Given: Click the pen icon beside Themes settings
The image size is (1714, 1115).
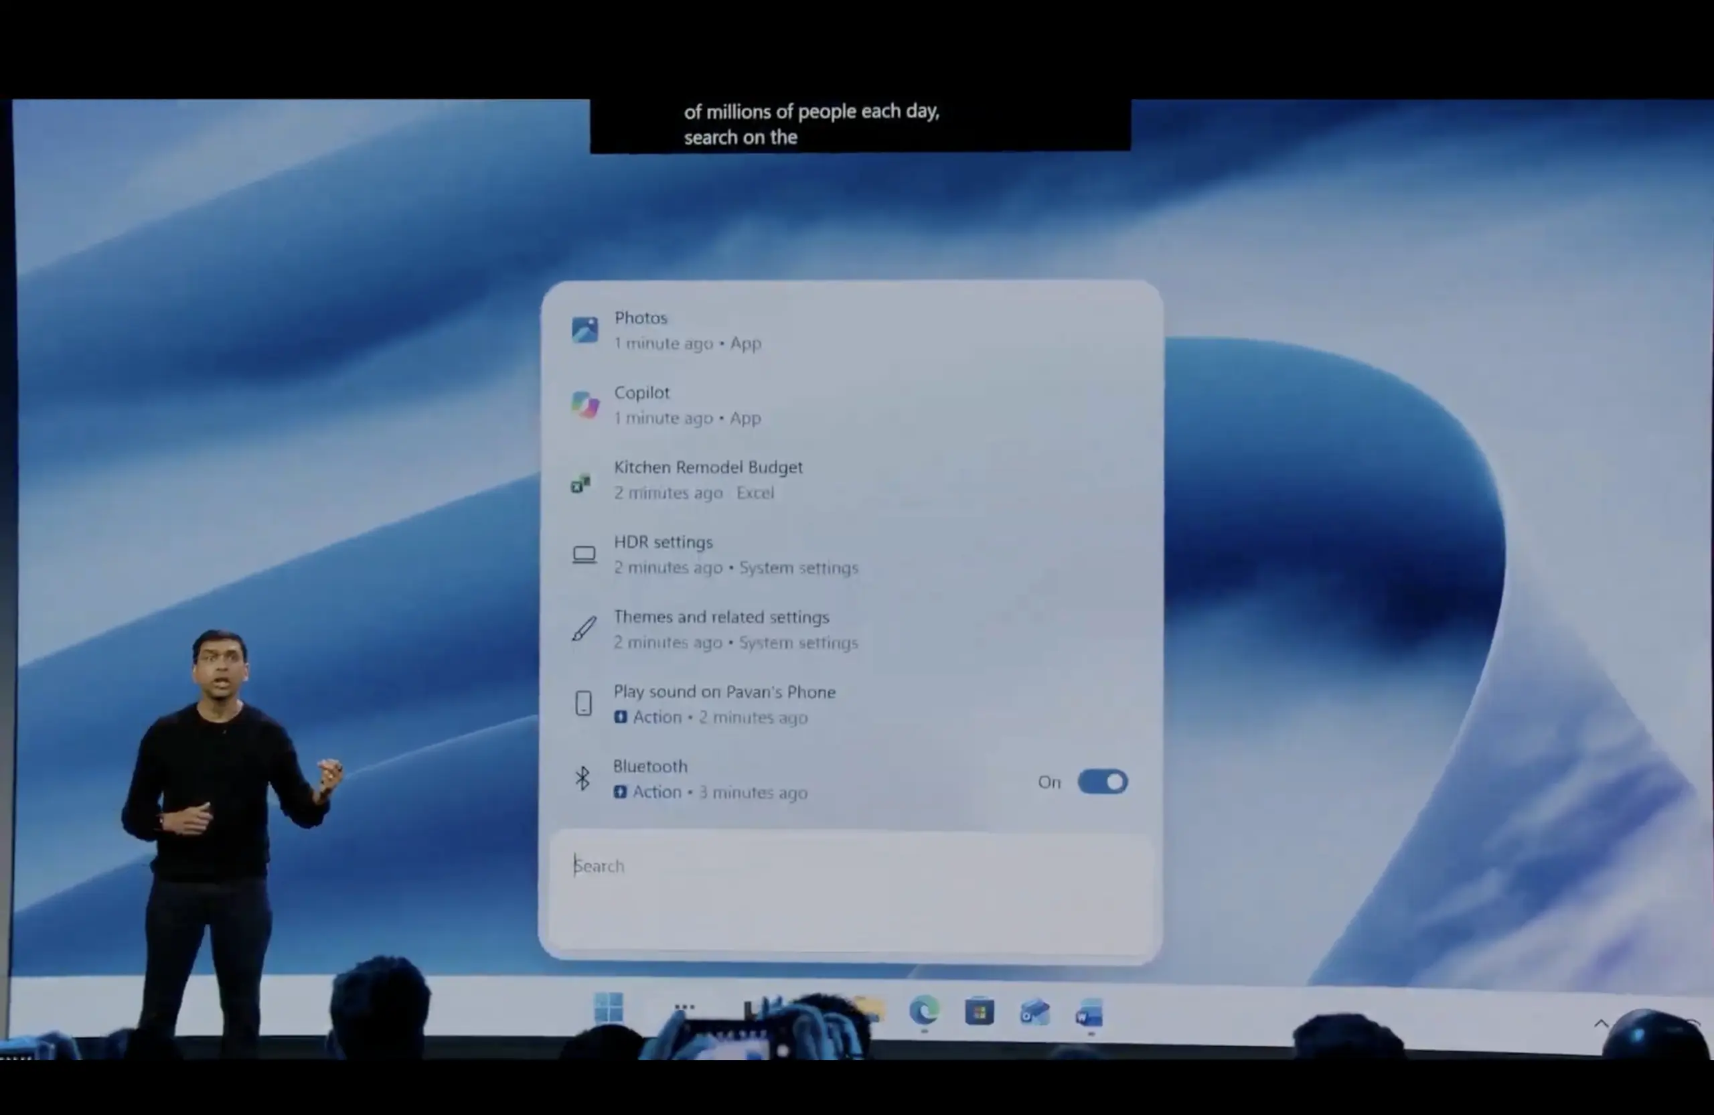Looking at the screenshot, I should [x=584, y=628].
